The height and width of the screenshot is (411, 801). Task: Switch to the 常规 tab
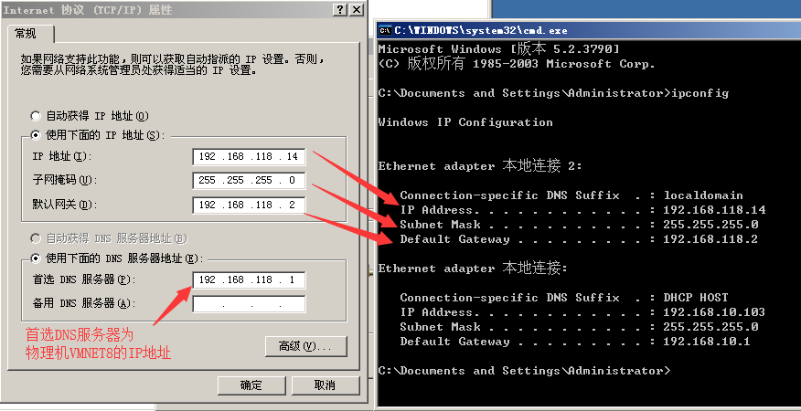pyautogui.click(x=28, y=34)
